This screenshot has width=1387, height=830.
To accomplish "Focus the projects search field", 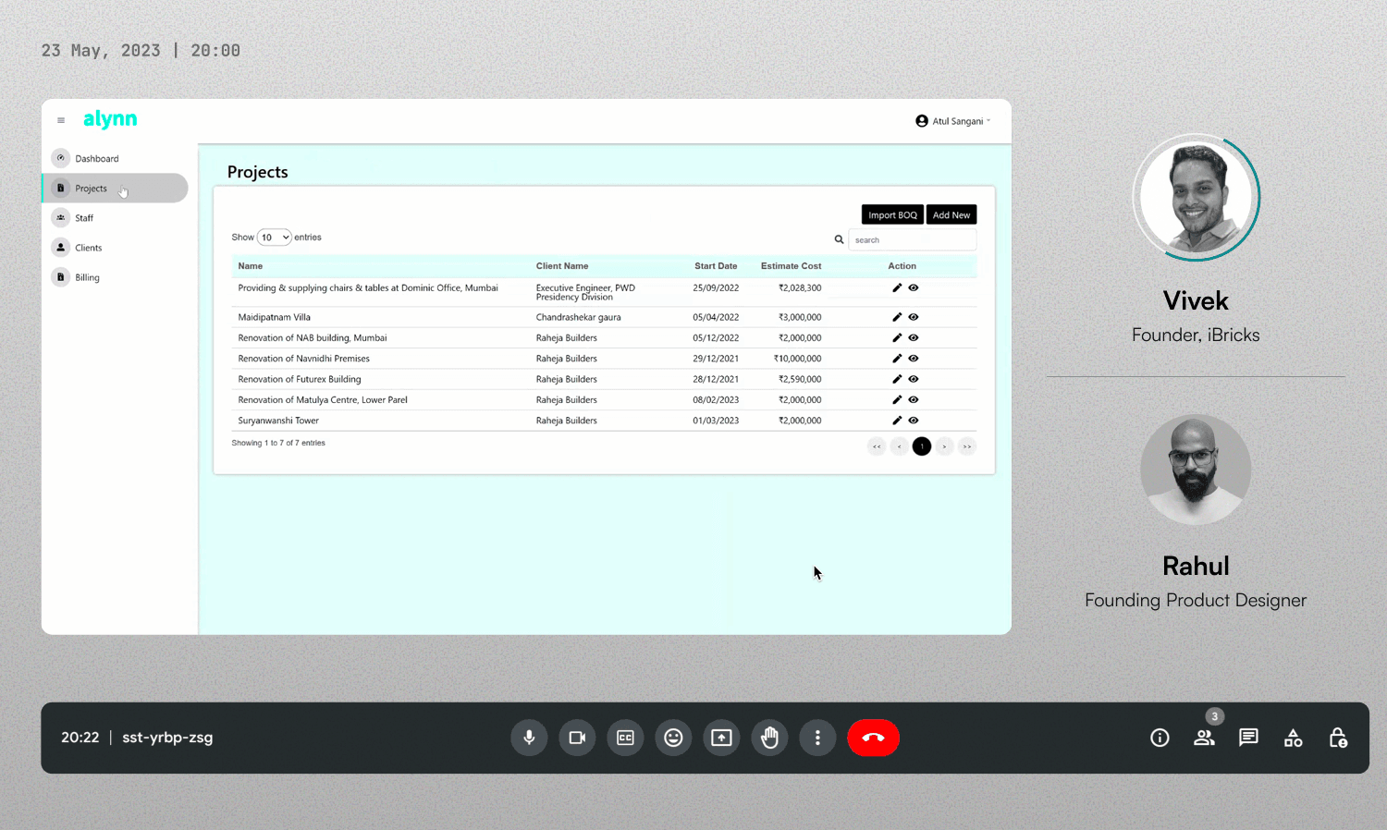I will [912, 239].
